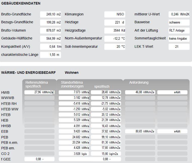Select the f GEE Standortklima value 0,88
Screen dimensions: 192x163
[x=90, y=159]
